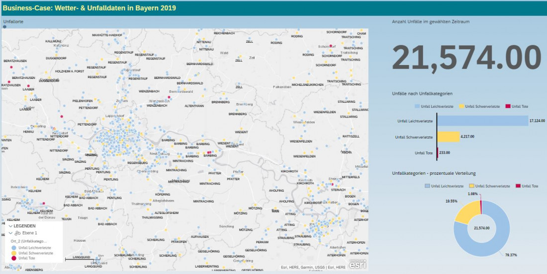Screen dimensions: 547x274
Task: Click the Ebene 1 bubble layer icon
Action: point(17,233)
